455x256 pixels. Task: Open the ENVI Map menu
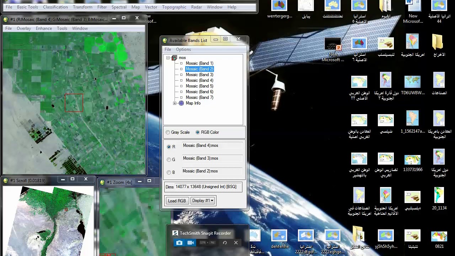[x=136, y=7]
